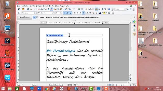
Task: Click the Styles and Formatting icon
Action: click(19, 13)
